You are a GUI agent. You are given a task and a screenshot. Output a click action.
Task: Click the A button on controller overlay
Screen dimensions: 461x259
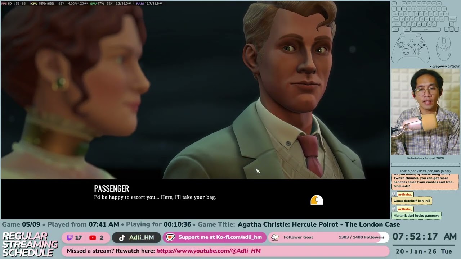pos(421,47)
